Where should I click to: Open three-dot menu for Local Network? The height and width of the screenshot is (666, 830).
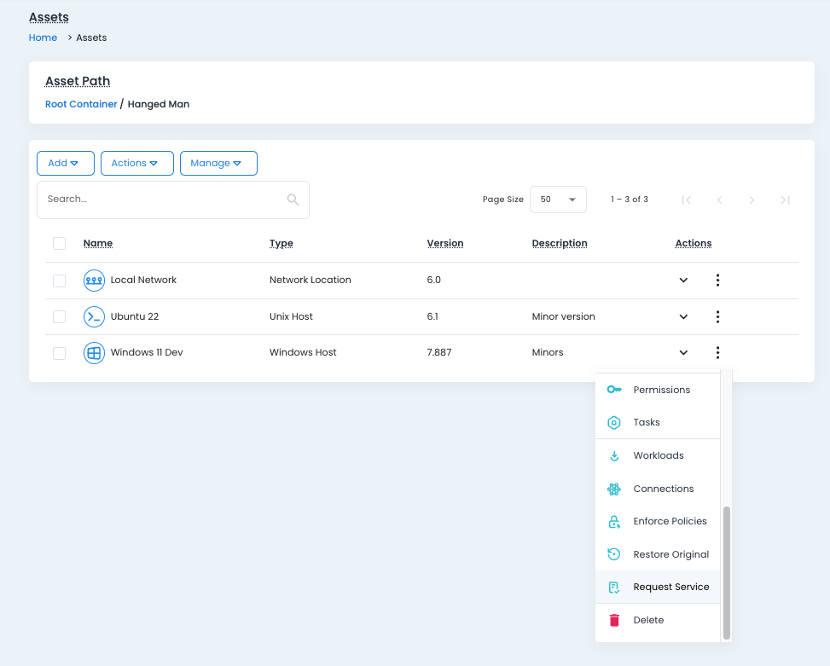click(717, 280)
